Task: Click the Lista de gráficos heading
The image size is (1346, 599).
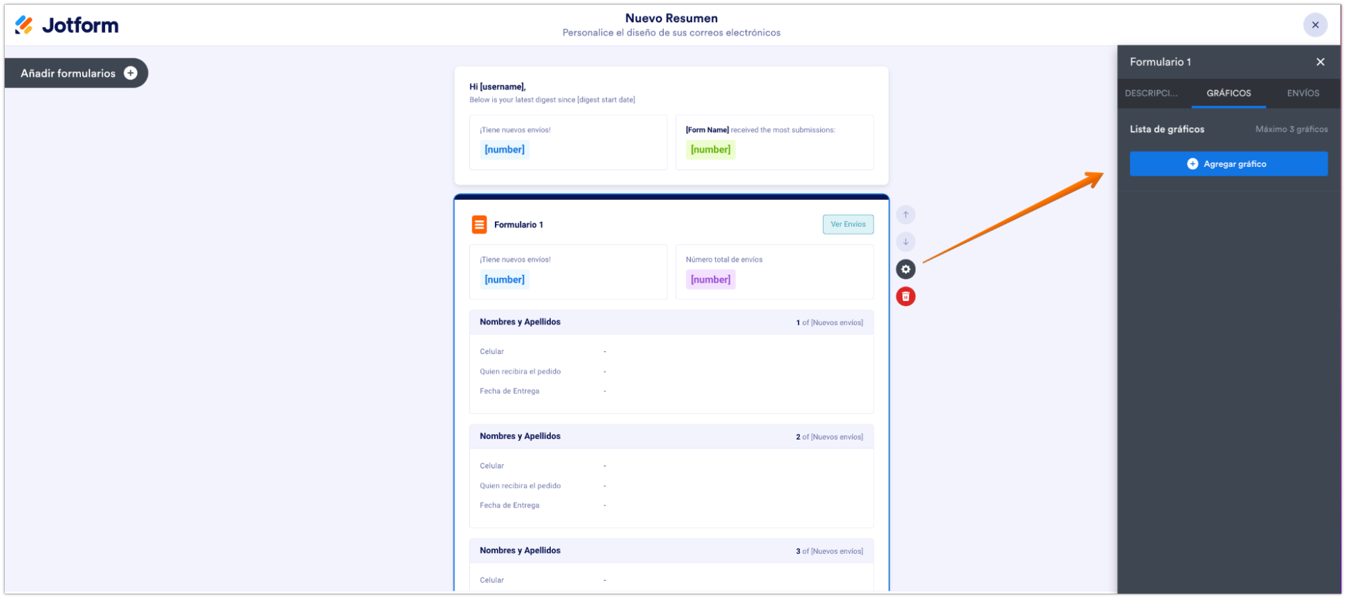Action: coord(1167,129)
